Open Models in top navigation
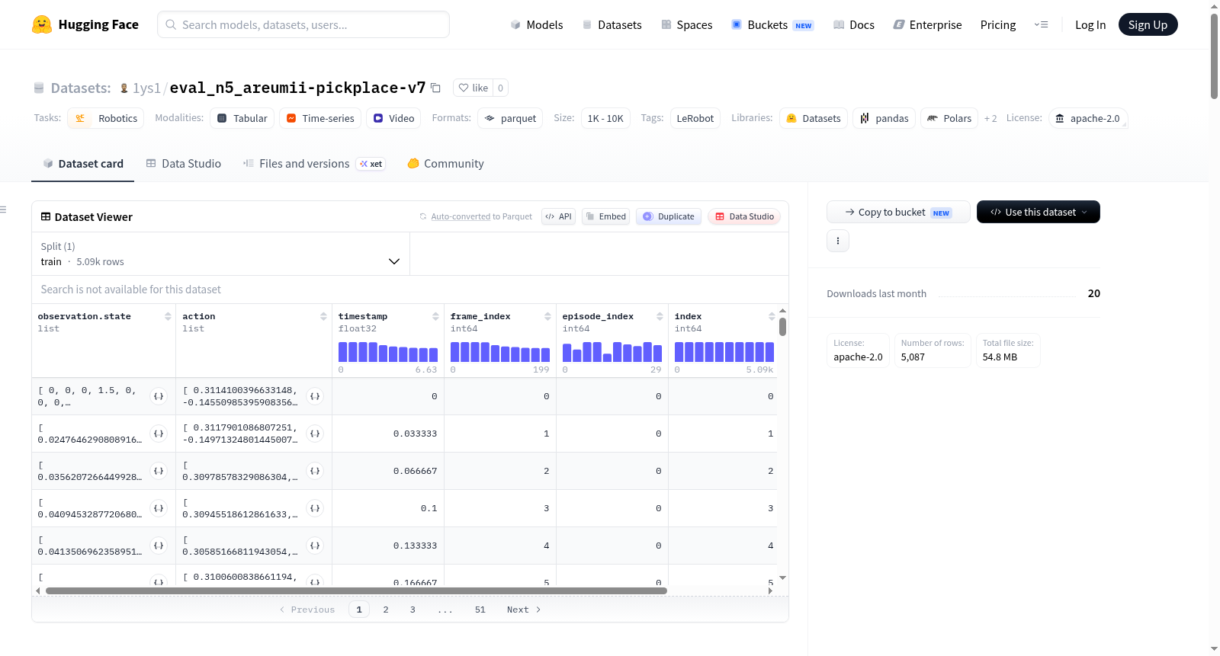The width and height of the screenshot is (1220, 656). point(537,25)
